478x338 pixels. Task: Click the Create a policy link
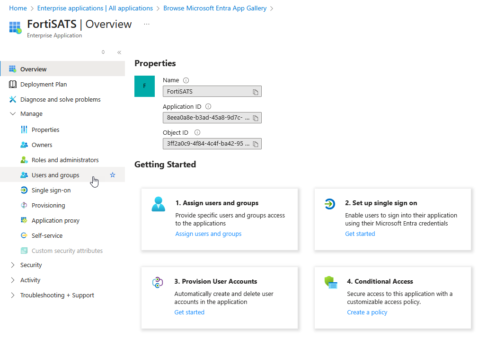pos(367,312)
